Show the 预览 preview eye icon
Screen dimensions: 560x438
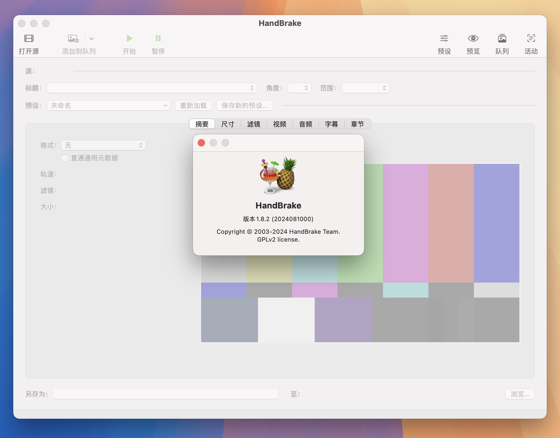click(x=473, y=39)
